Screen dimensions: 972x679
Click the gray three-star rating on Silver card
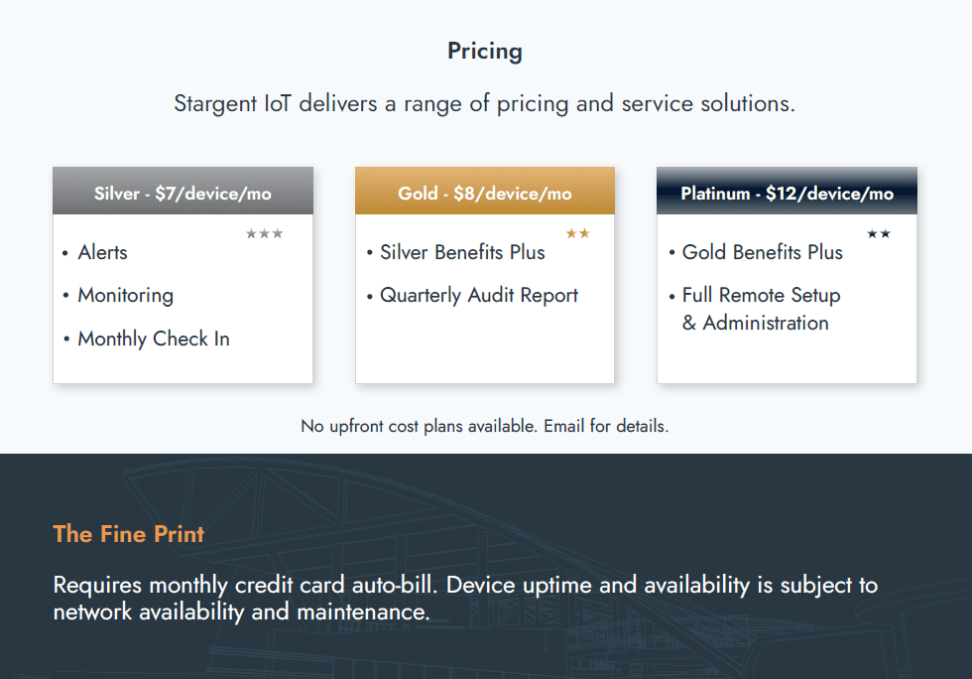[x=264, y=234]
